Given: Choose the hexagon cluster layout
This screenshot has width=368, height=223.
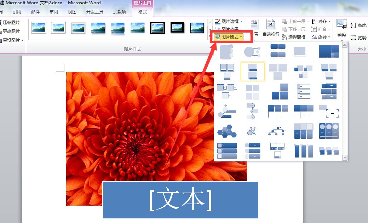Looking at the screenshot, I should 227,131.
